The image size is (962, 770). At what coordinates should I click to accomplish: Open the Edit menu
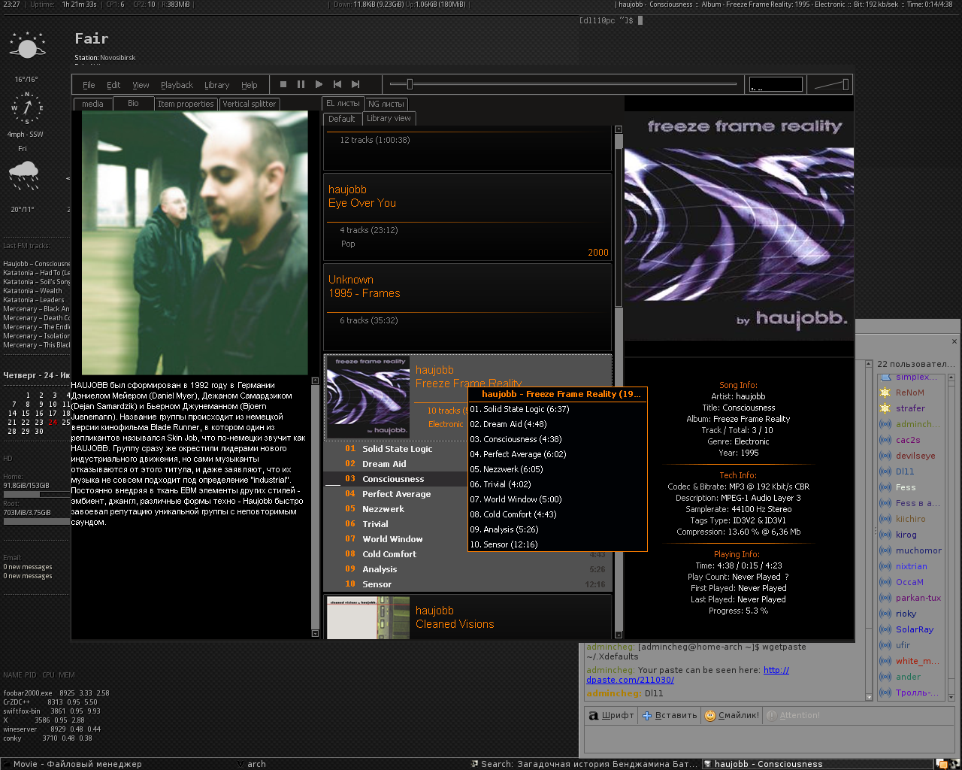[x=113, y=85]
